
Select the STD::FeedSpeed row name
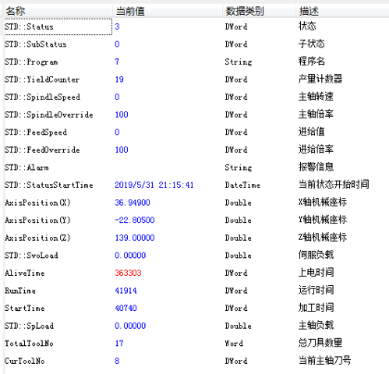(x=35, y=132)
